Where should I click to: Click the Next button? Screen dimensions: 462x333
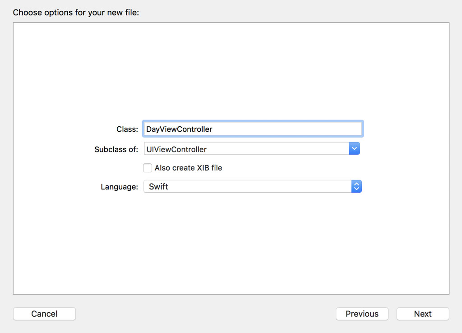(x=422, y=314)
